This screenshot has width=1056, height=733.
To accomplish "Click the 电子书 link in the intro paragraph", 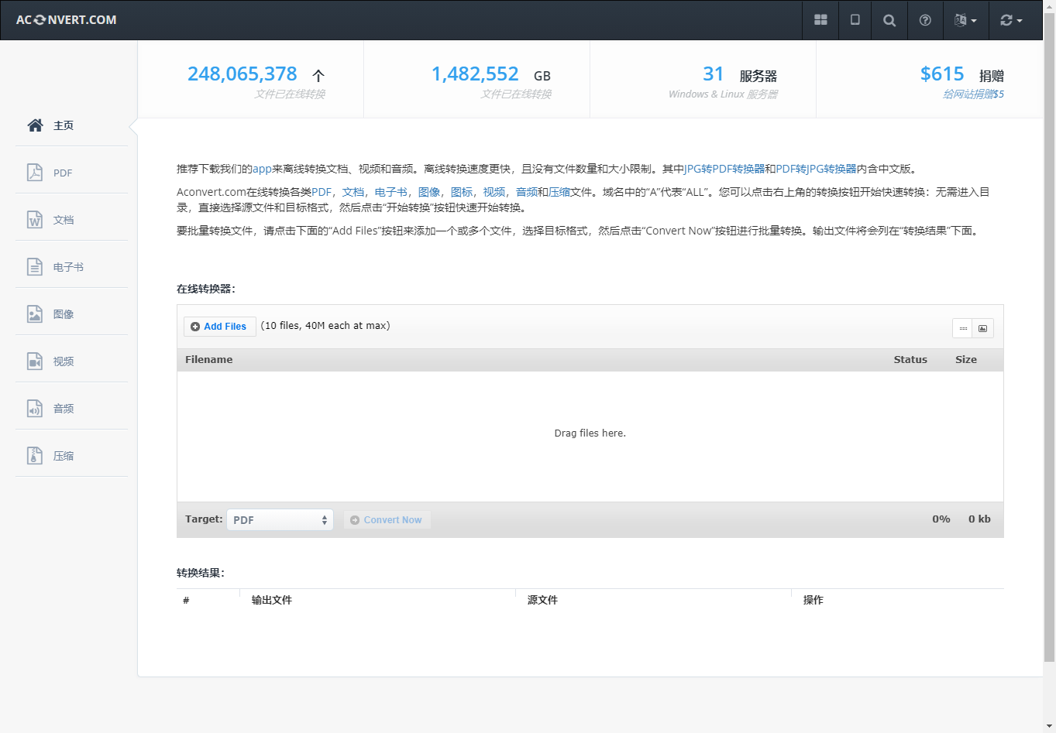I will point(391,192).
